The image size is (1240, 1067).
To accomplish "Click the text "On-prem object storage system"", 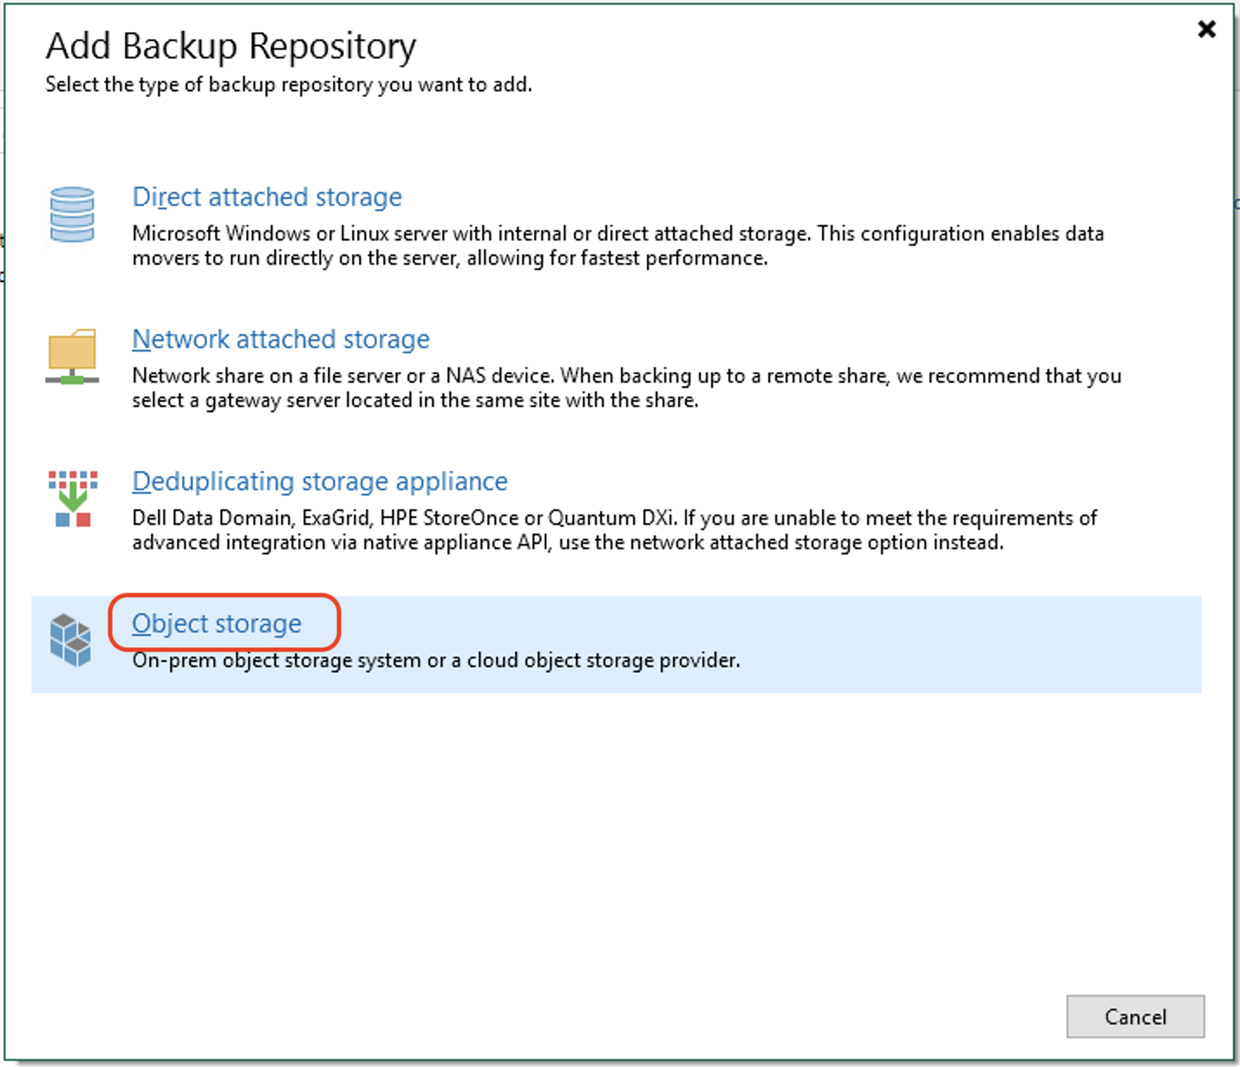I will point(277,660).
